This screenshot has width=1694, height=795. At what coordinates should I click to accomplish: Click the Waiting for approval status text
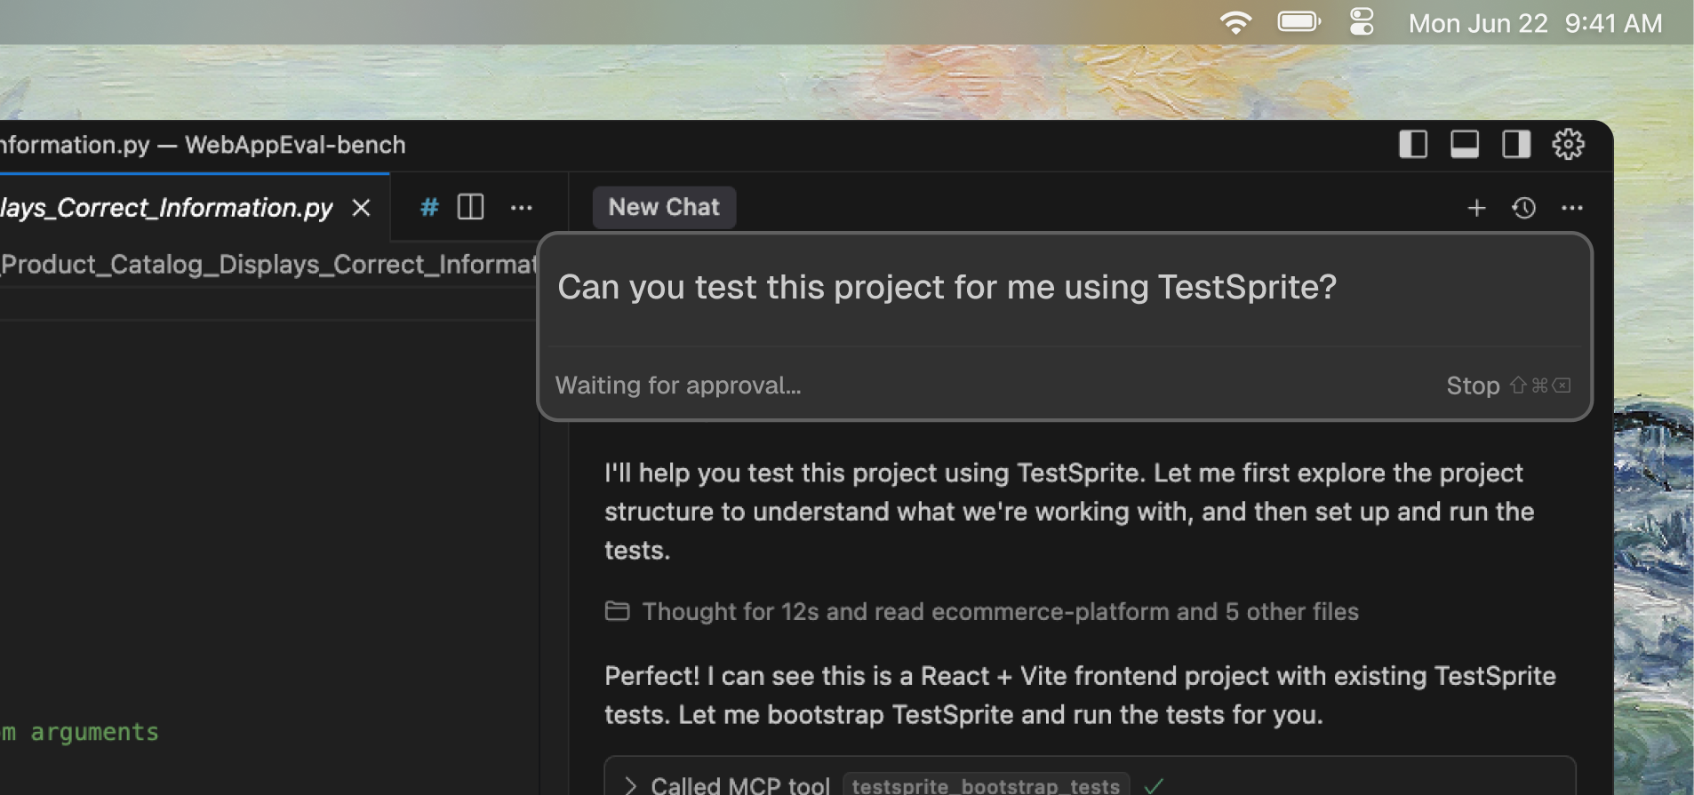click(678, 386)
